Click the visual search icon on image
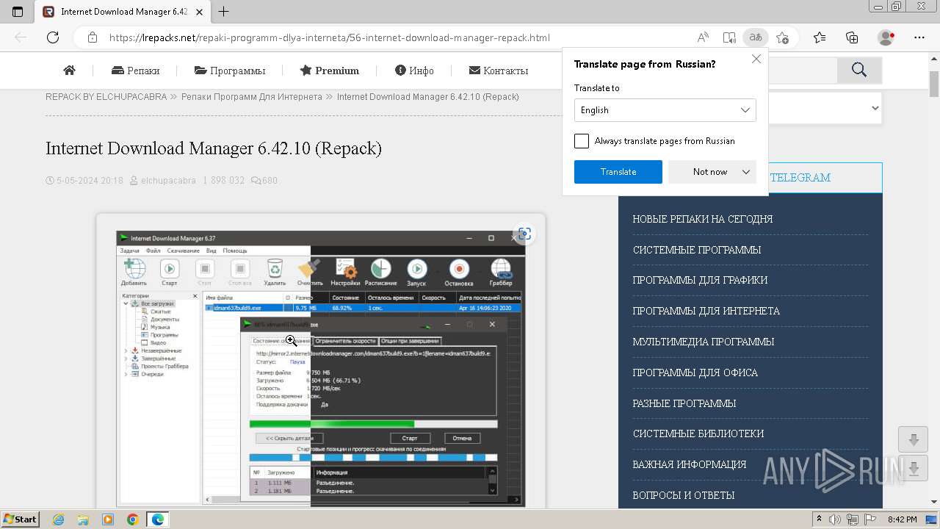 pyautogui.click(x=524, y=234)
